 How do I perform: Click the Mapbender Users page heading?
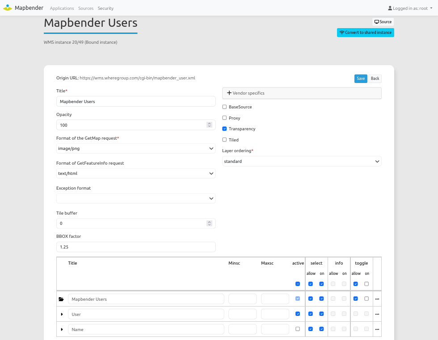[x=90, y=23]
